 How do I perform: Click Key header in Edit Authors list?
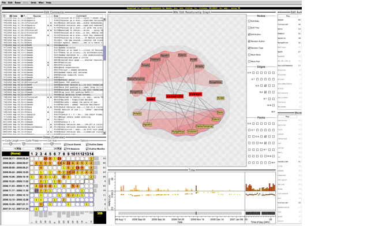pyautogui.click(x=288, y=16)
